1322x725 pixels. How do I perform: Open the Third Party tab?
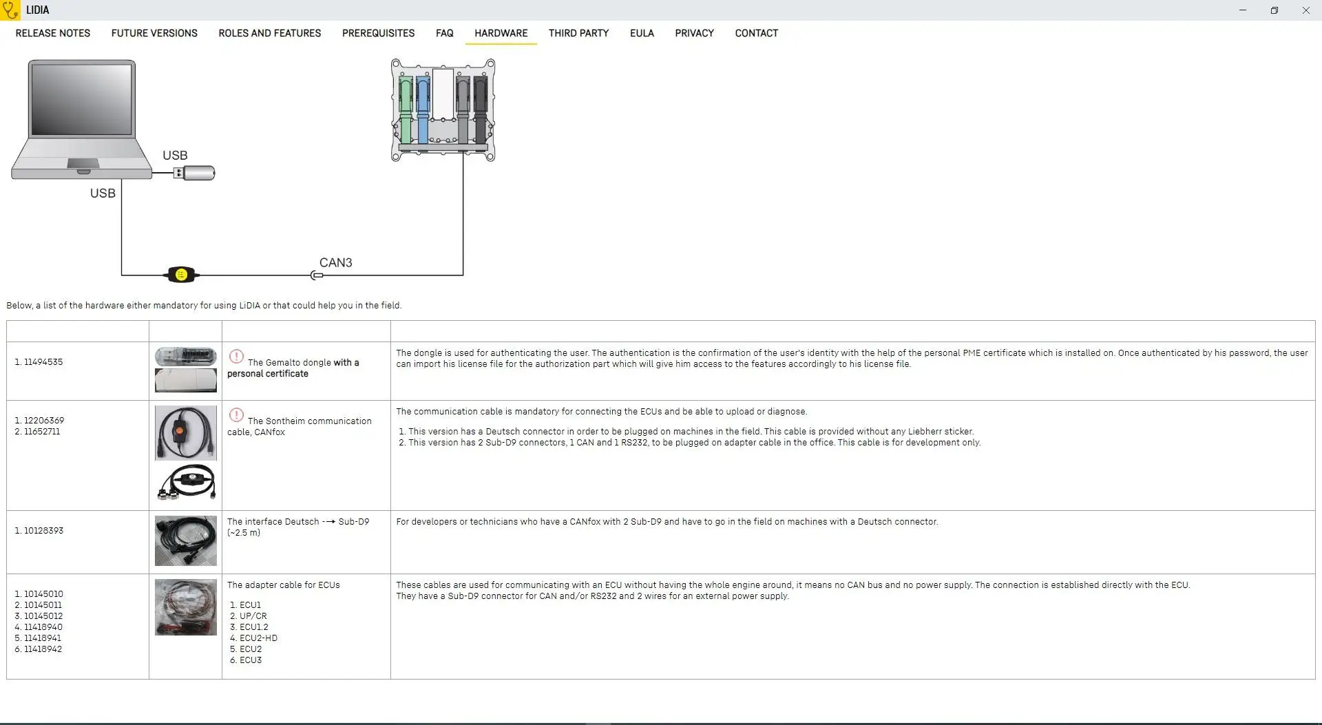click(579, 33)
